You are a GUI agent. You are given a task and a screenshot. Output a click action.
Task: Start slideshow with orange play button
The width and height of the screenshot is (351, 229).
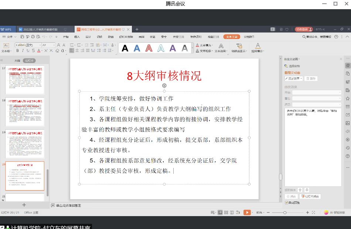(x=247, y=212)
